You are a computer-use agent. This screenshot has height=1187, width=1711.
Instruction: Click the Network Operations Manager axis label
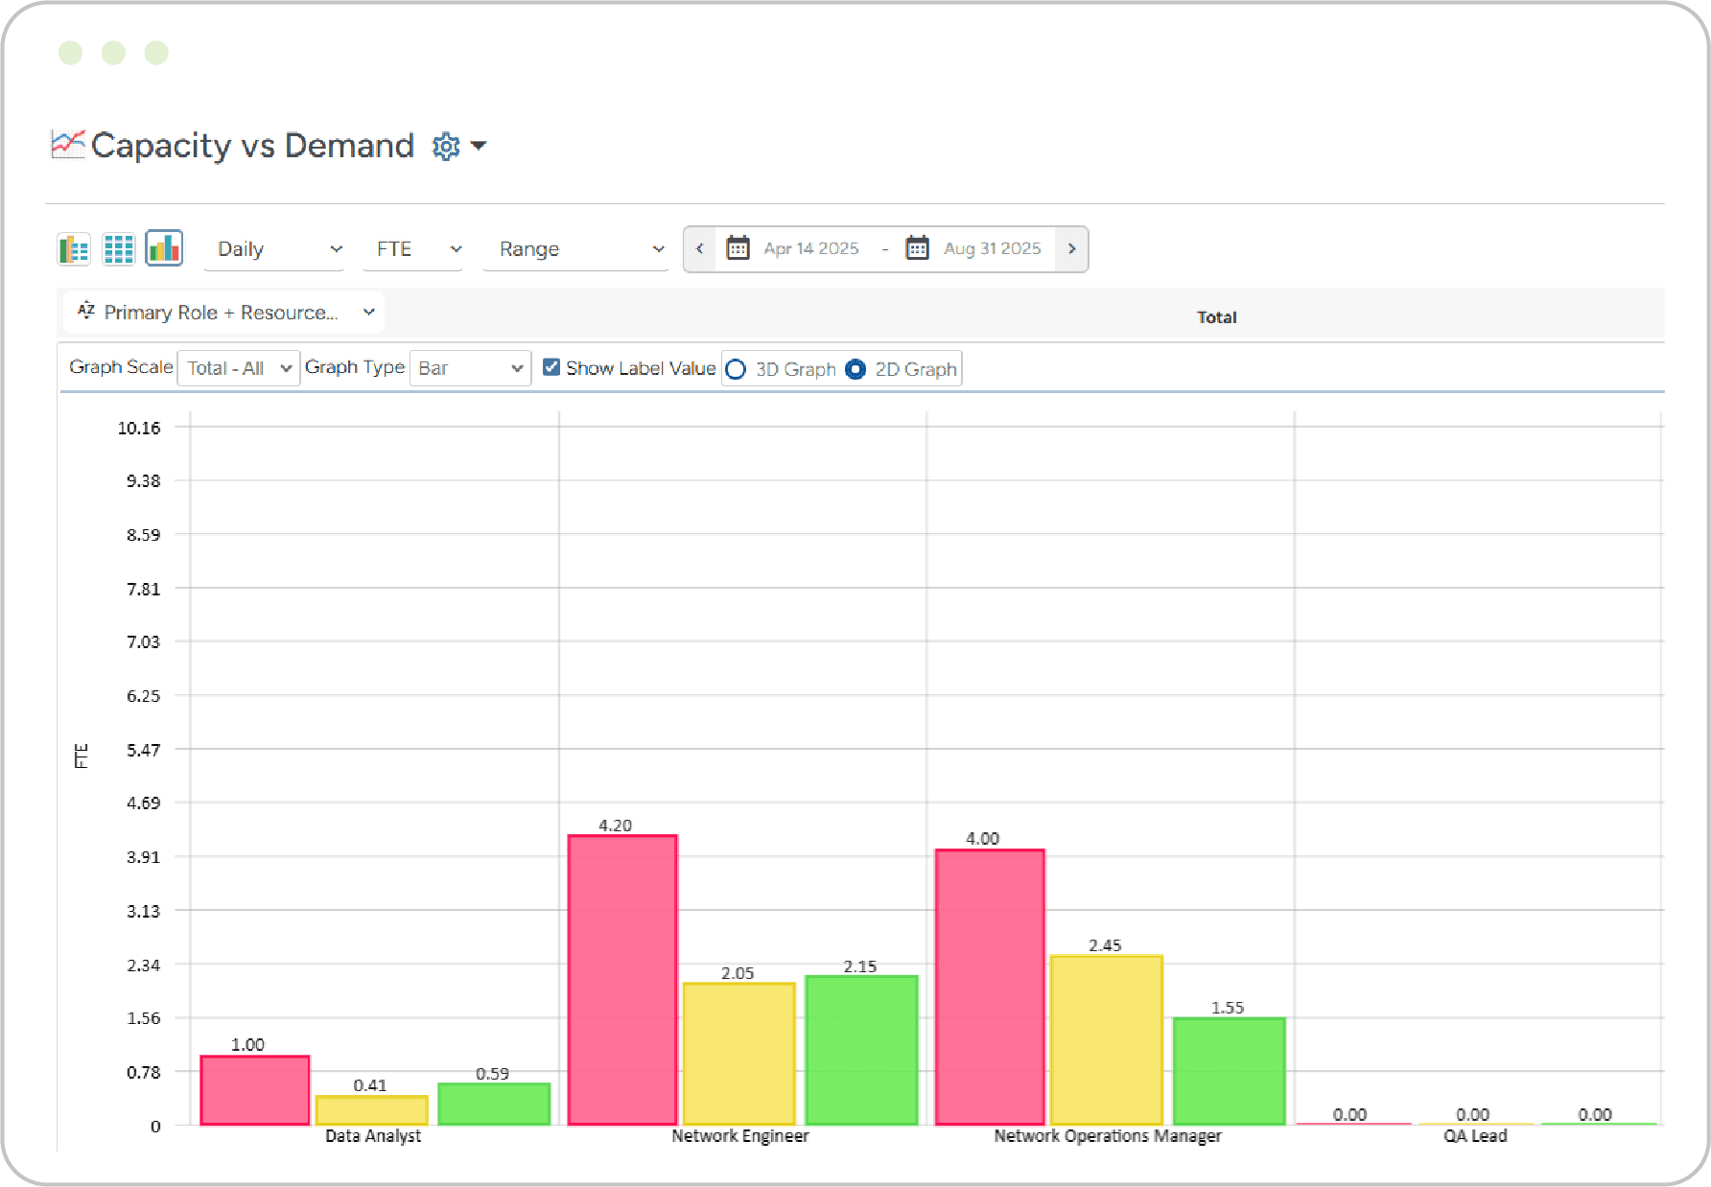click(x=1108, y=1136)
